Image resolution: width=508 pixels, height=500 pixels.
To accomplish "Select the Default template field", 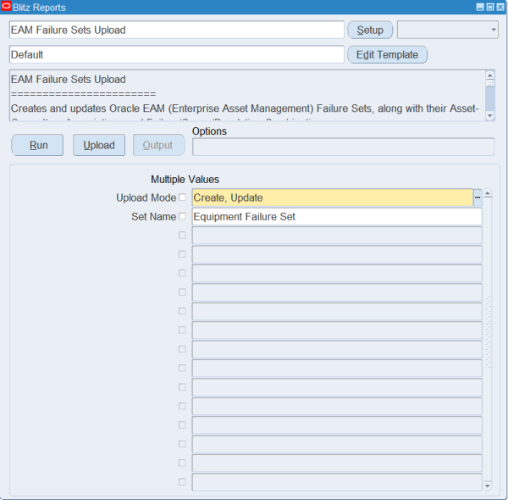I will [177, 54].
